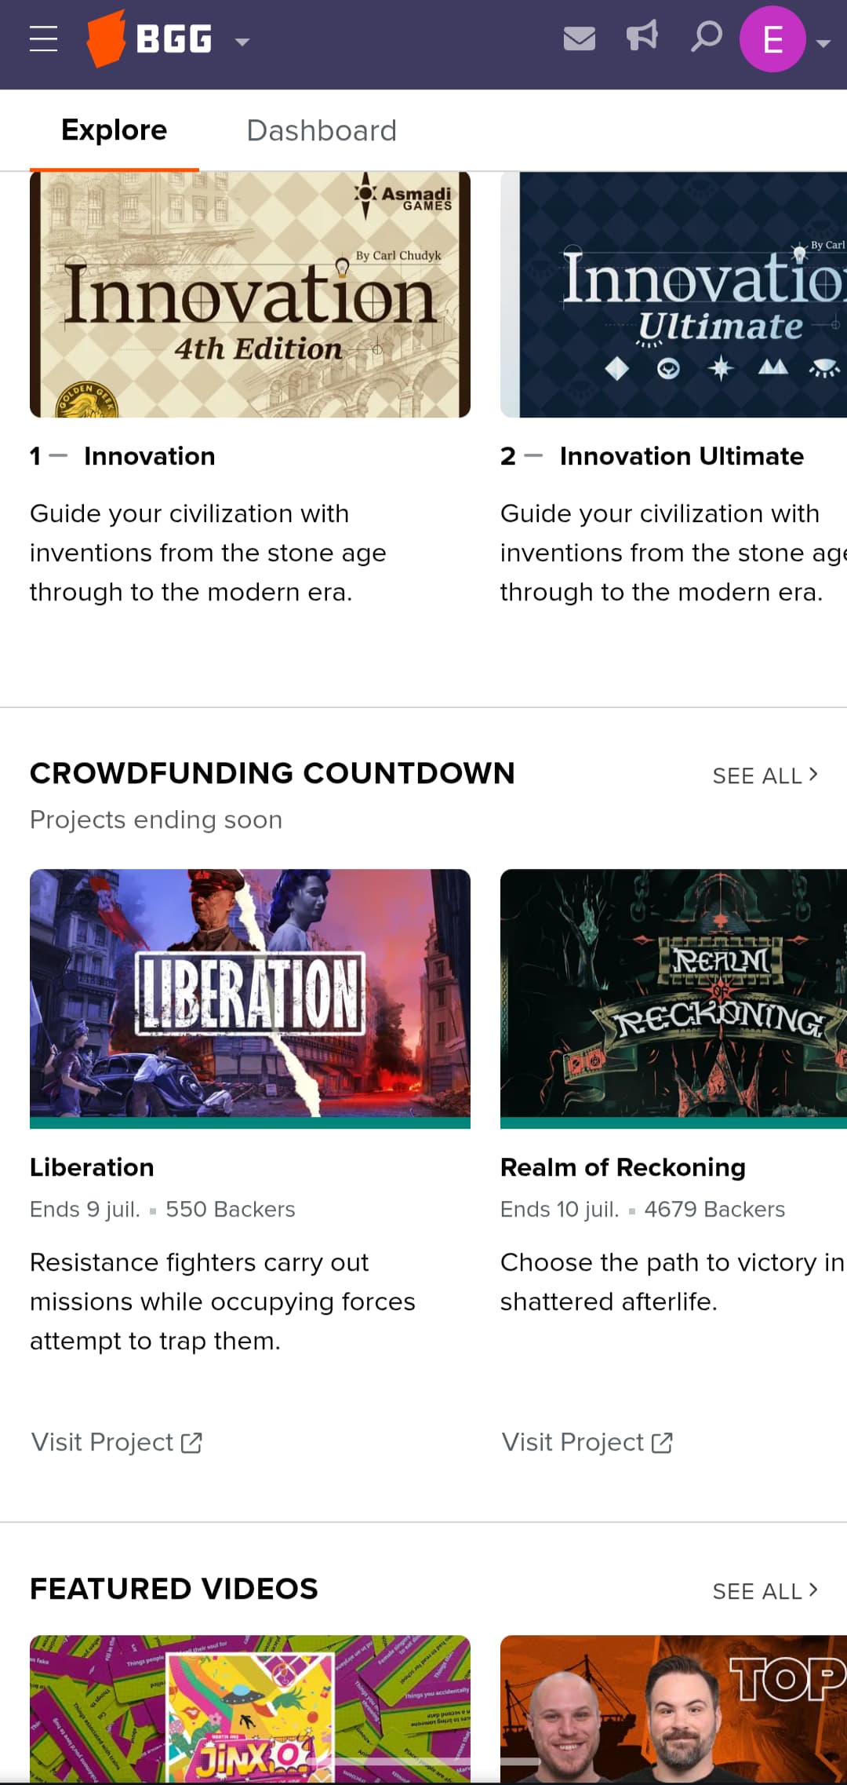This screenshot has height=1785, width=847.
Task: Expand the user account dropdown arrow
Action: tap(823, 44)
